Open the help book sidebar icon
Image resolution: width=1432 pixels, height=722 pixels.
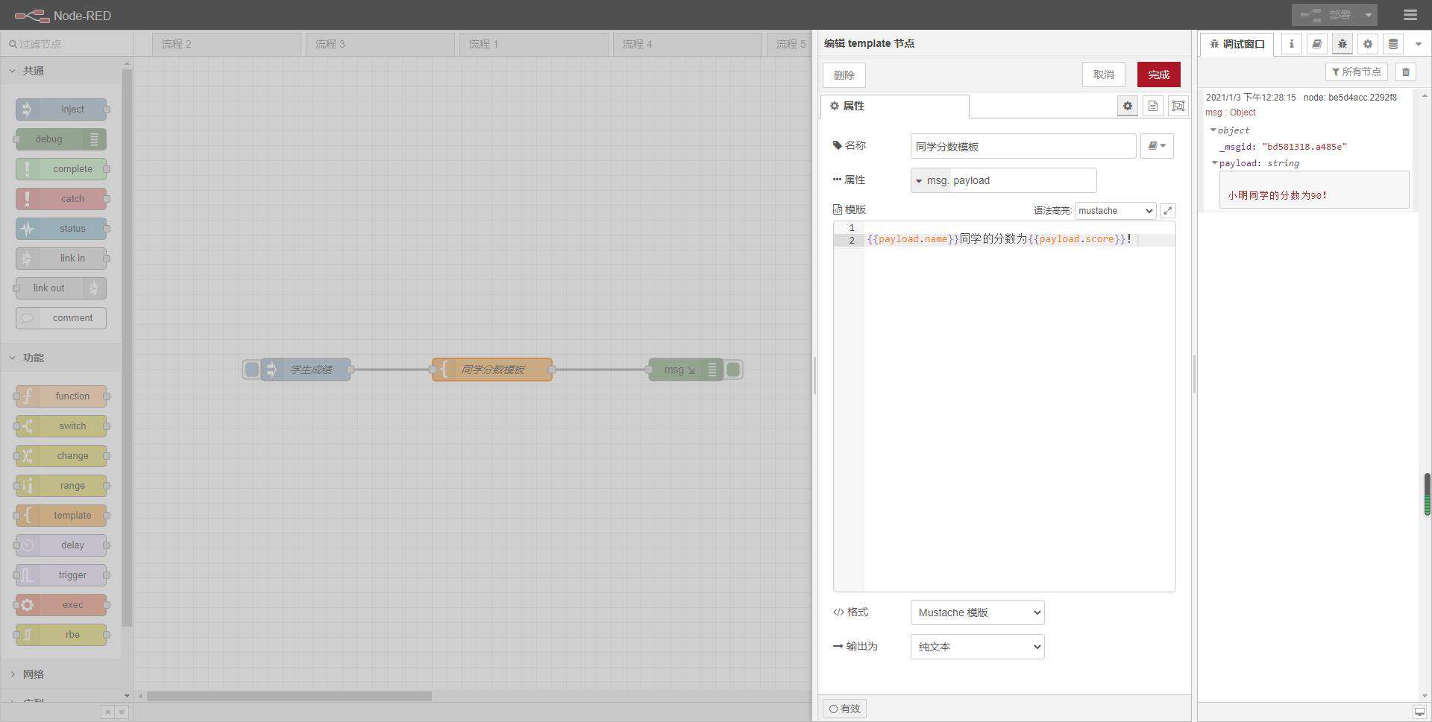pyautogui.click(x=1317, y=44)
